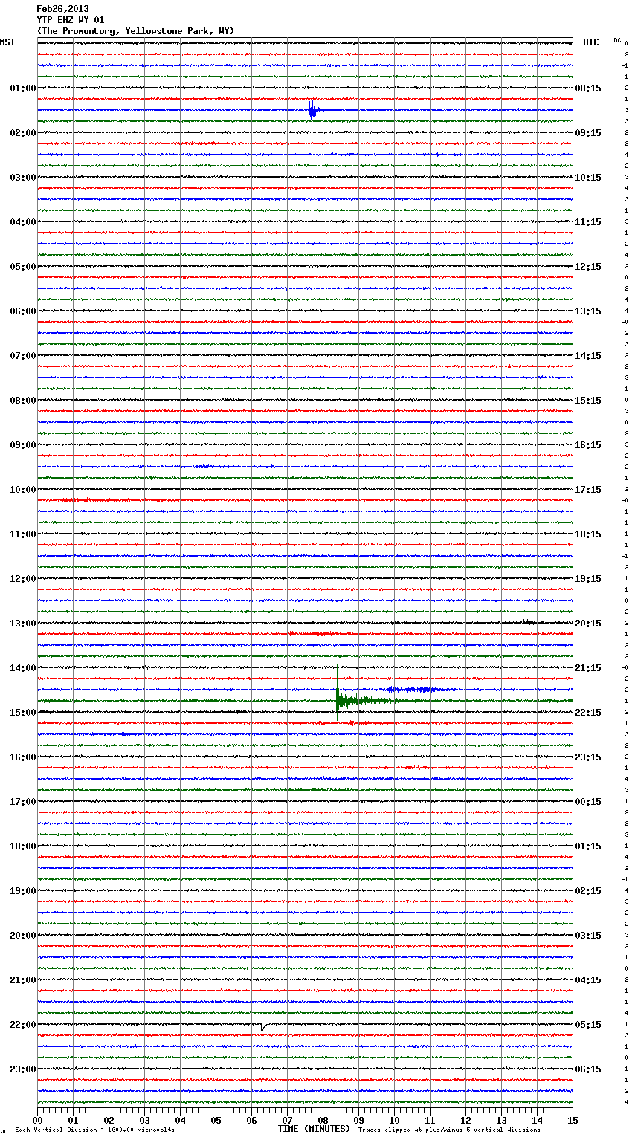This screenshot has width=632, height=1140.
Task: Select the 15:00 MST time label
Action: click(23, 713)
